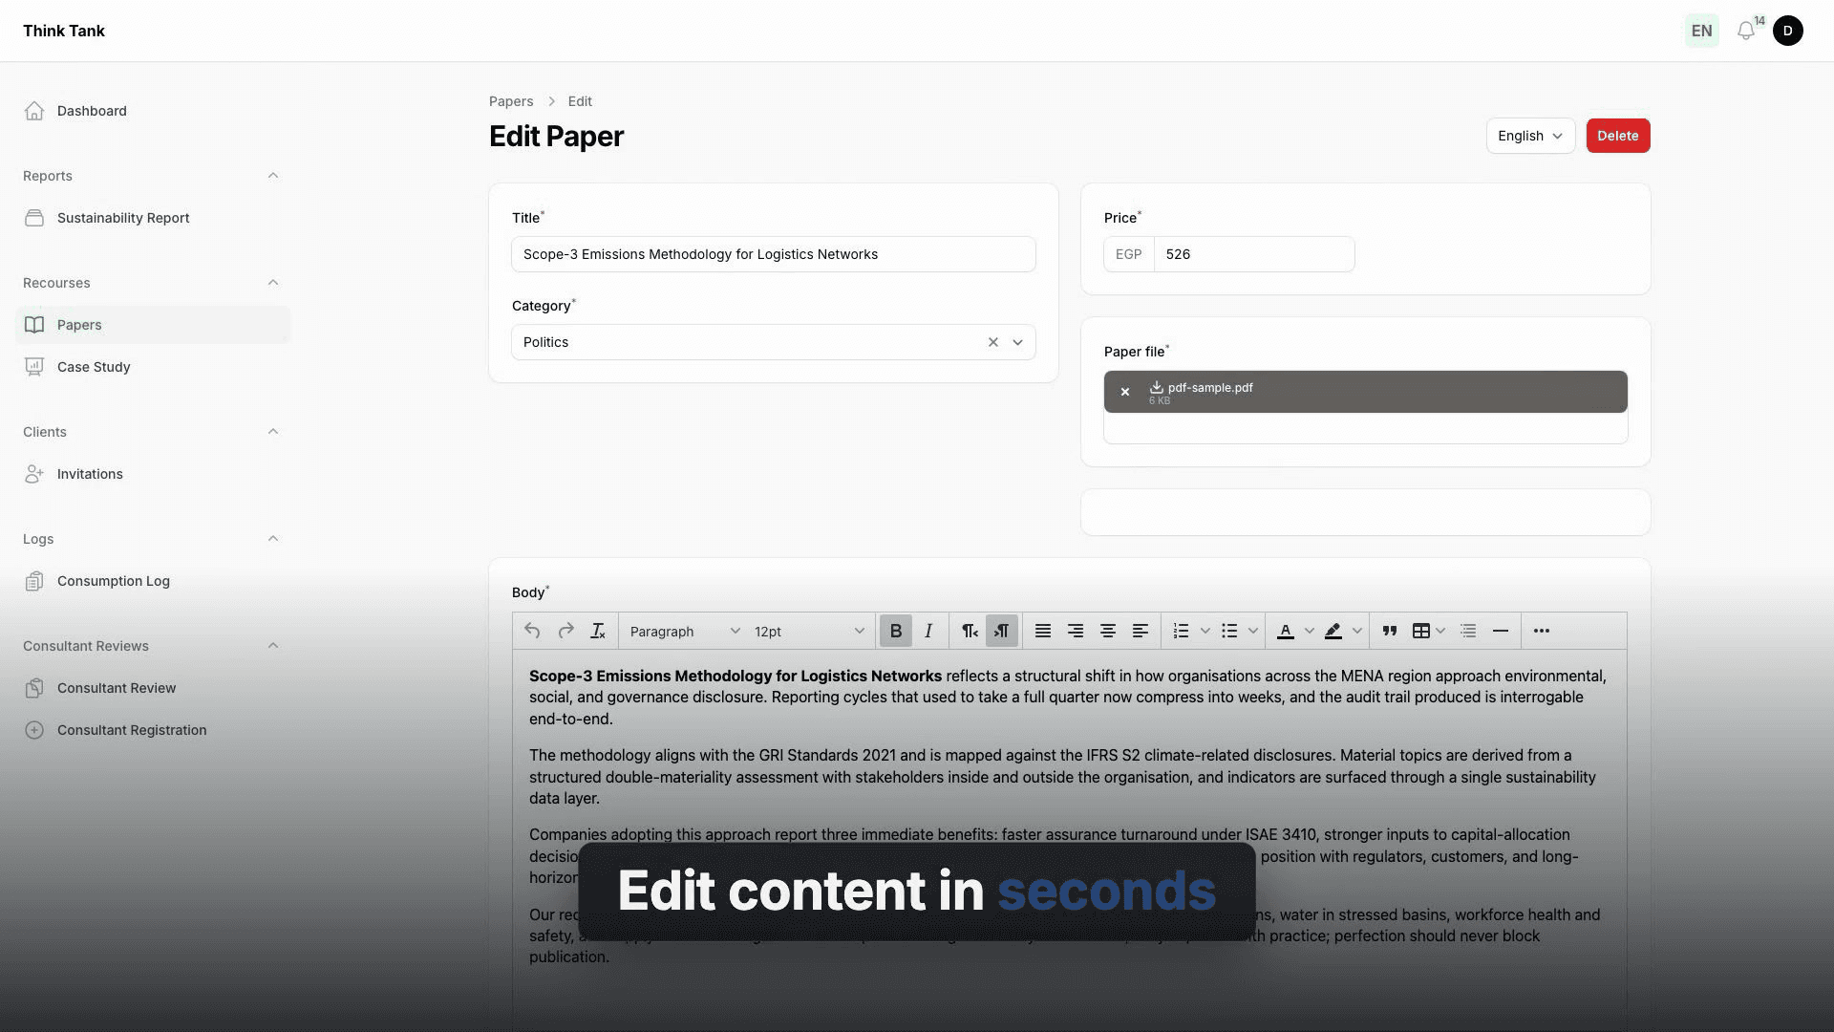This screenshot has height=1032, width=1834.
Task: Clear formatting with the Tx icon
Action: 598,631
